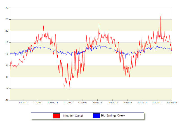179x121 pixels.
Task: Click the 7/1/2012 x-axis date label
Action: tap(97, 103)
